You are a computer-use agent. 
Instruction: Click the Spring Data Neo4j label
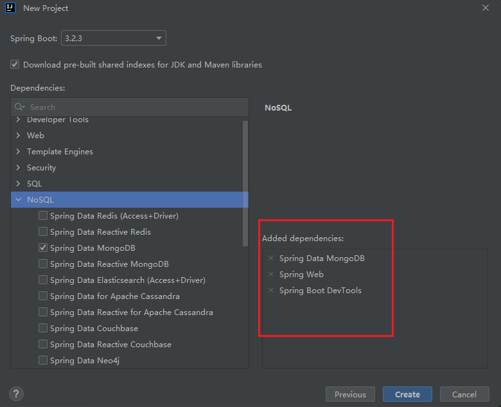[x=85, y=360]
